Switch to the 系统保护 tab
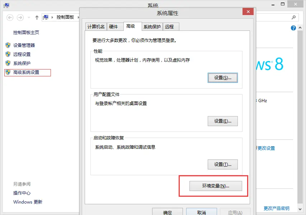 pos(152,27)
